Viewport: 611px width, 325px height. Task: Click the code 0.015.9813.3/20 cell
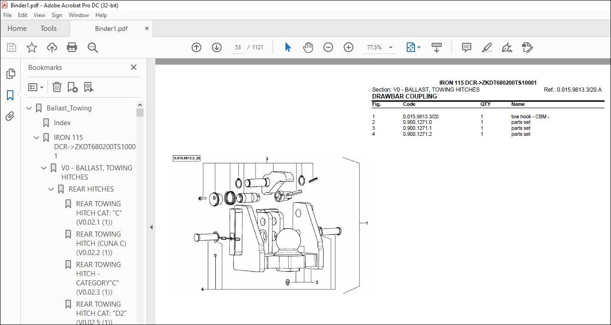tap(421, 117)
